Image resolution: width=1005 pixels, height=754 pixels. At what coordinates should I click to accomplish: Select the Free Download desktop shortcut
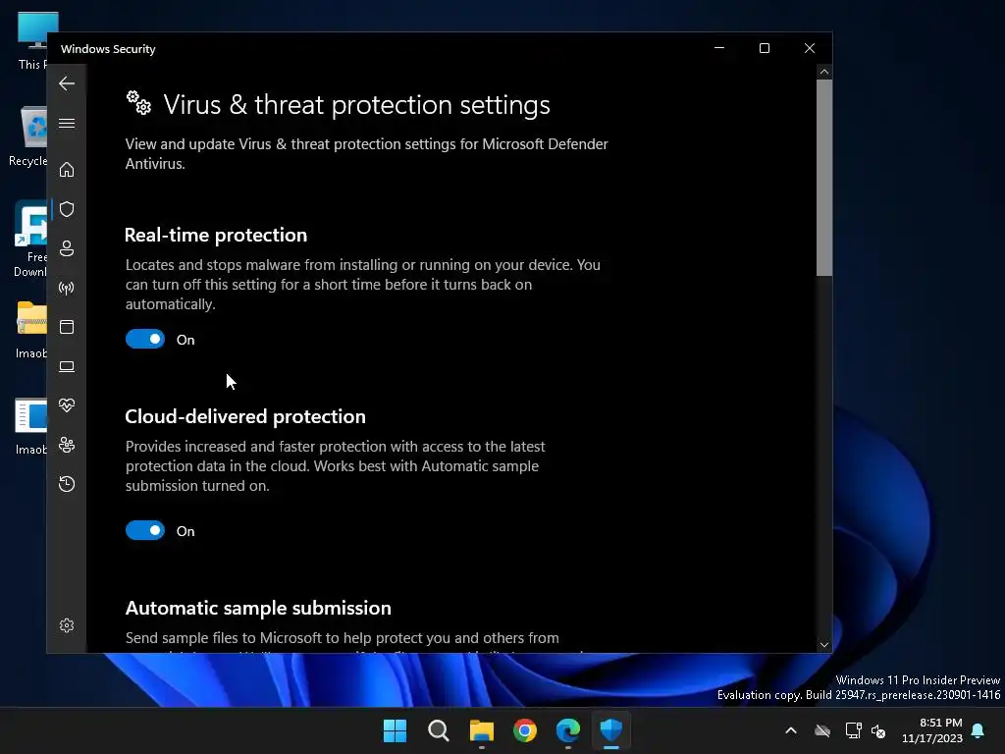pyautogui.click(x=30, y=239)
